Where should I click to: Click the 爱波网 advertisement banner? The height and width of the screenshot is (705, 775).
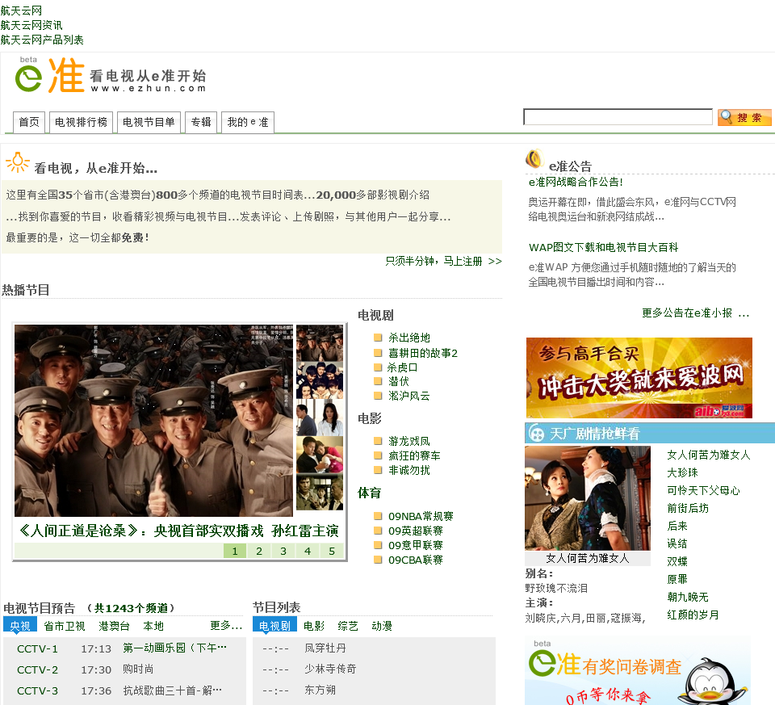point(639,378)
